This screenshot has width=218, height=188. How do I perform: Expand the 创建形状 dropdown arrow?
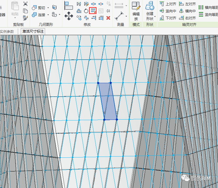point(155,17)
